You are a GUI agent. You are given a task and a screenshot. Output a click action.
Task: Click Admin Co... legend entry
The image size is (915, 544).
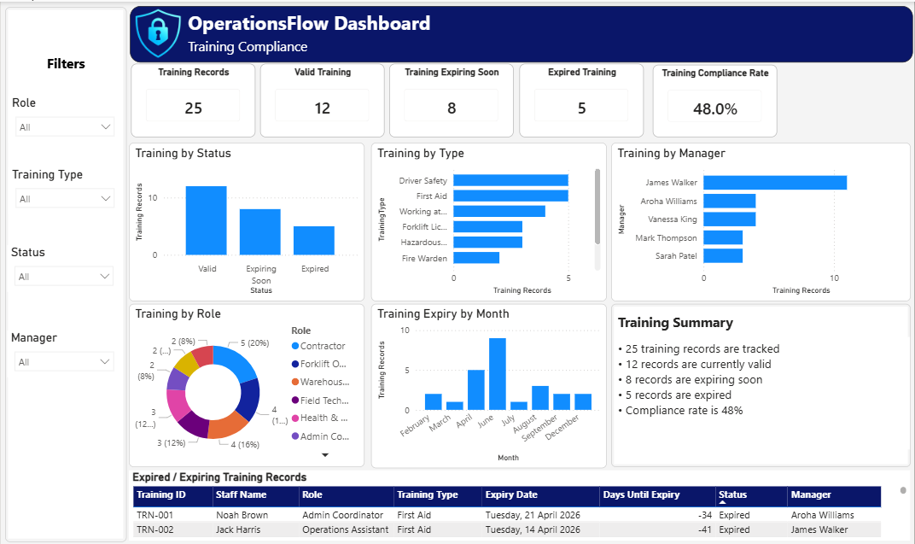click(x=320, y=436)
